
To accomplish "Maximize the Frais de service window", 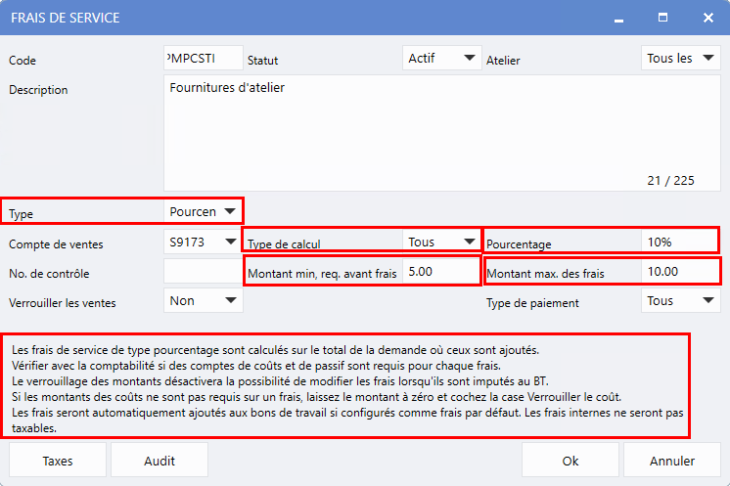I will pyautogui.click(x=662, y=18).
